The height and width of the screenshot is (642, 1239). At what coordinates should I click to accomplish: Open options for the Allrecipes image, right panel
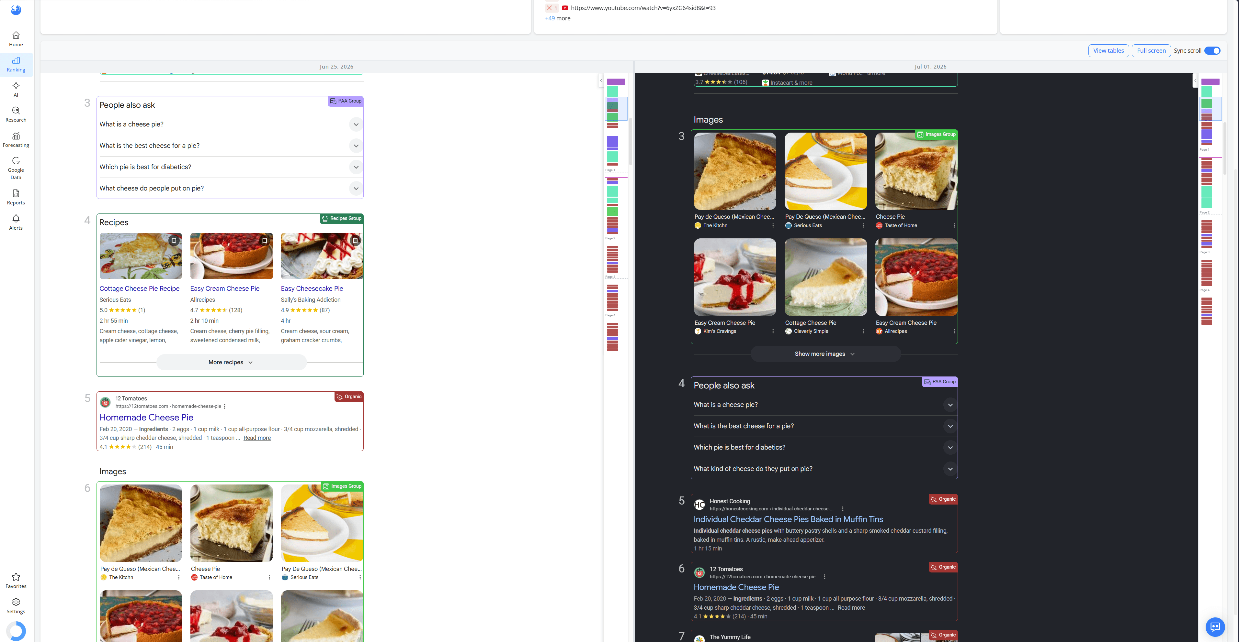(954, 331)
